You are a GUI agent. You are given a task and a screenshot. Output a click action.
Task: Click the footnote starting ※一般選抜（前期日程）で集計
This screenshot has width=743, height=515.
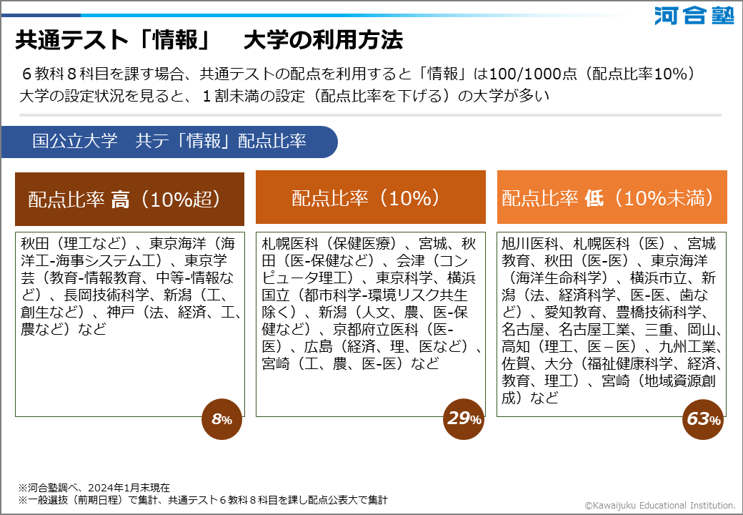(203, 500)
